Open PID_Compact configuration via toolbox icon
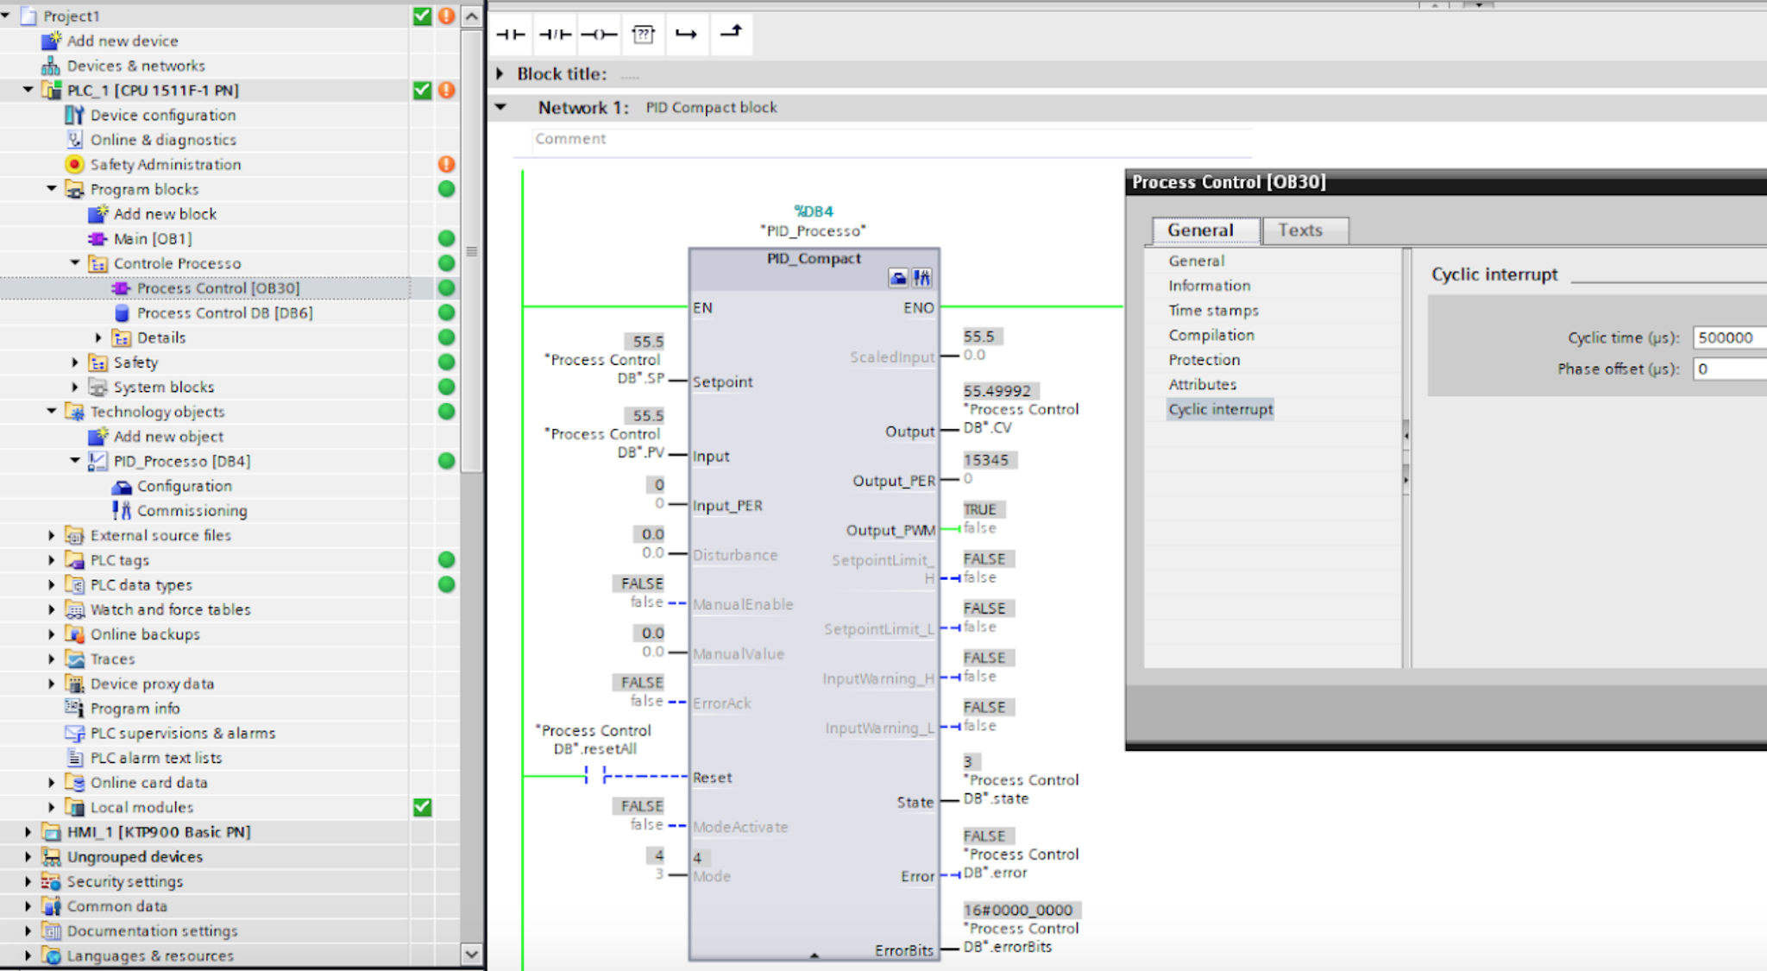 tap(898, 278)
